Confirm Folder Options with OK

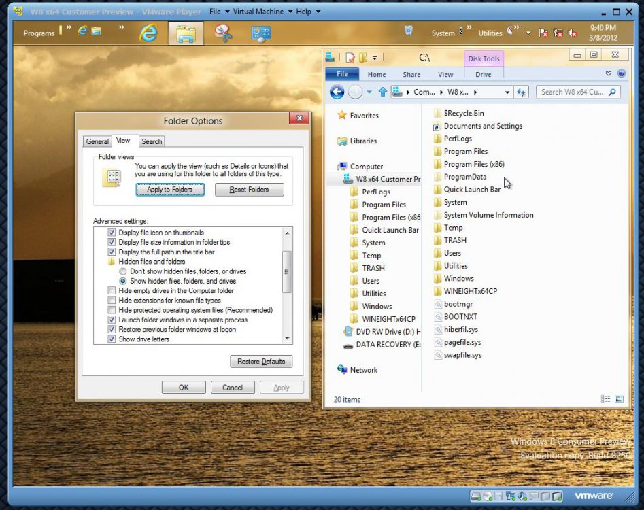coord(183,387)
